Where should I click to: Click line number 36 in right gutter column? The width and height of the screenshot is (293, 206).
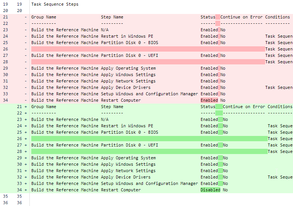click(20, 203)
